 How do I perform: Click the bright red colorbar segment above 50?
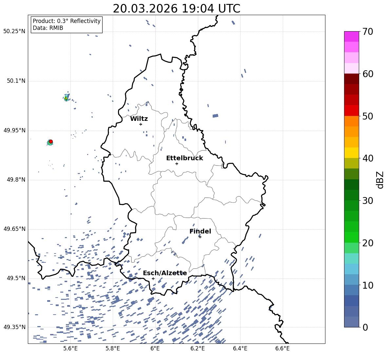pyautogui.click(x=351, y=111)
